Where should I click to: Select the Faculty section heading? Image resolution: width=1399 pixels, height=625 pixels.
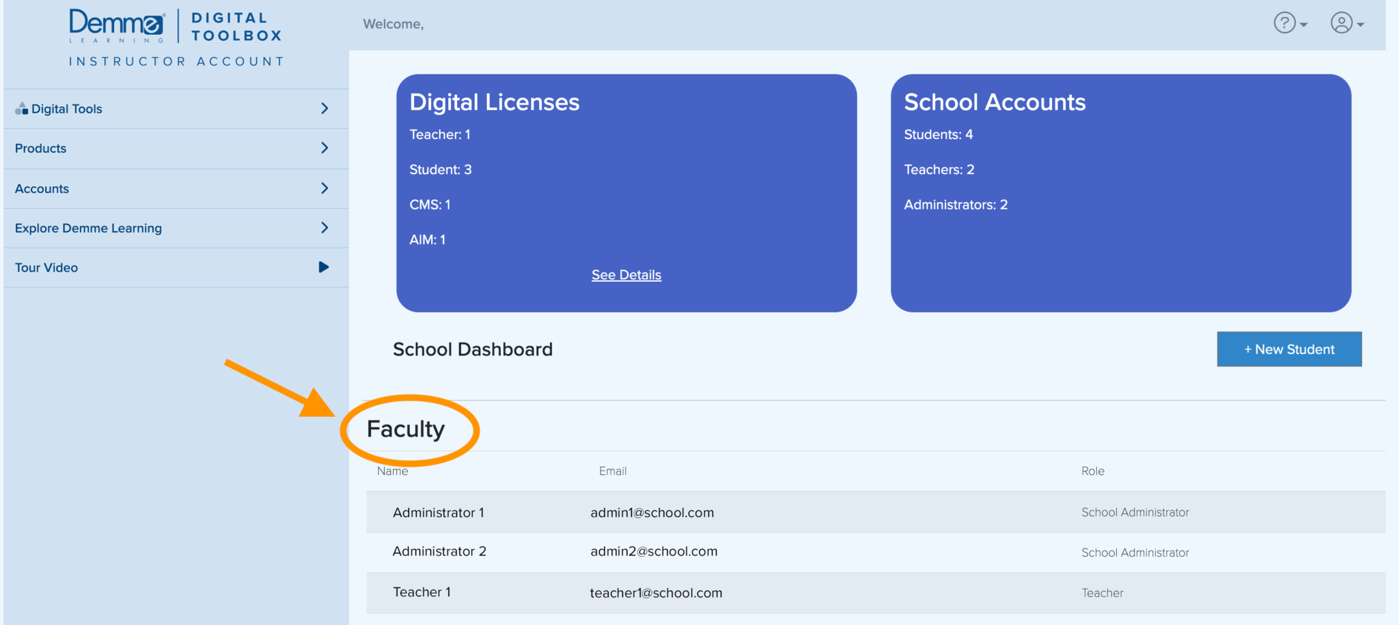(406, 428)
